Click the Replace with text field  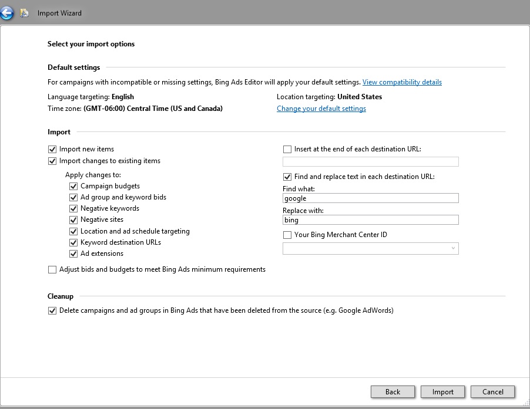(370, 220)
